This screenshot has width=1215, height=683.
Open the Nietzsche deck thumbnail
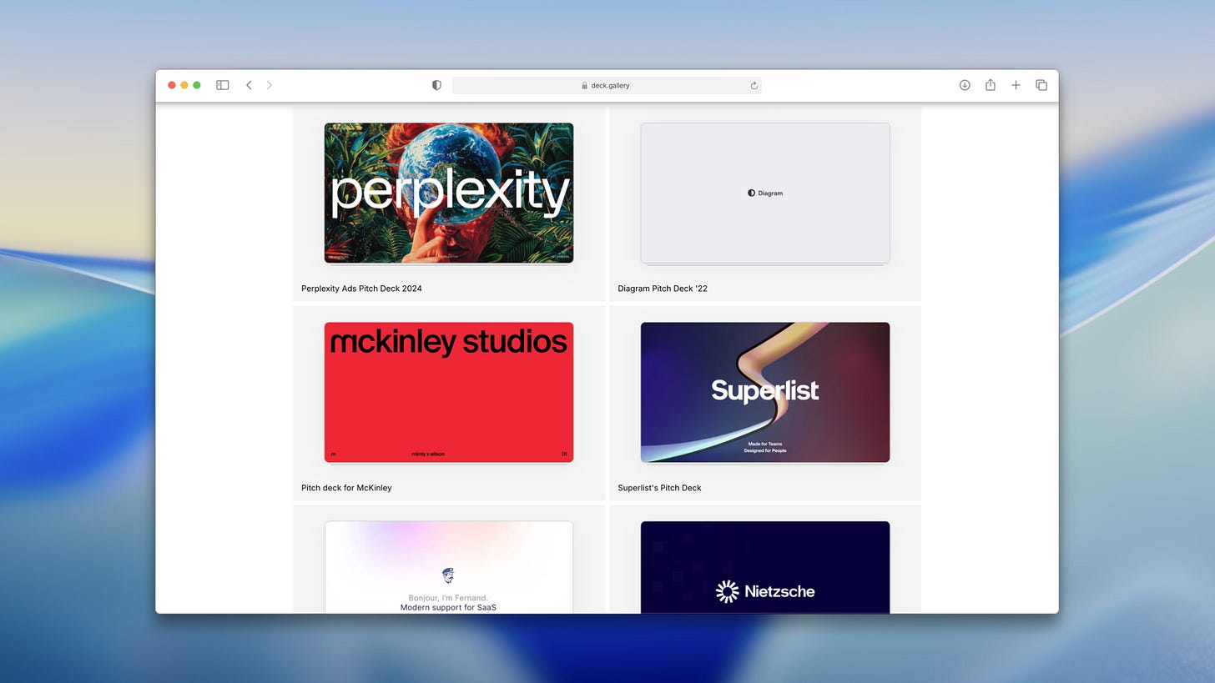click(765, 567)
